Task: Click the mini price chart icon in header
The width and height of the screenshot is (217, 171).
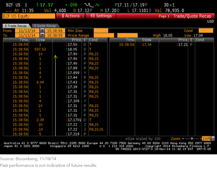Action: click(x=89, y=5)
